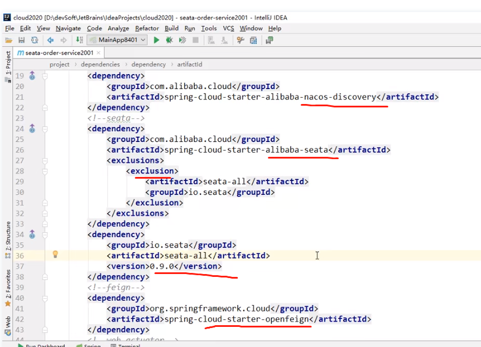Click the gutter dependency icon on line 34
481x347 pixels.
click(32, 234)
